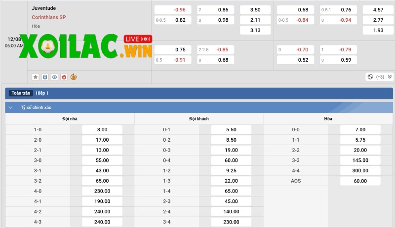Choose AOS odds 60.00
The height and width of the screenshot is (228, 395).
[360, 181]
